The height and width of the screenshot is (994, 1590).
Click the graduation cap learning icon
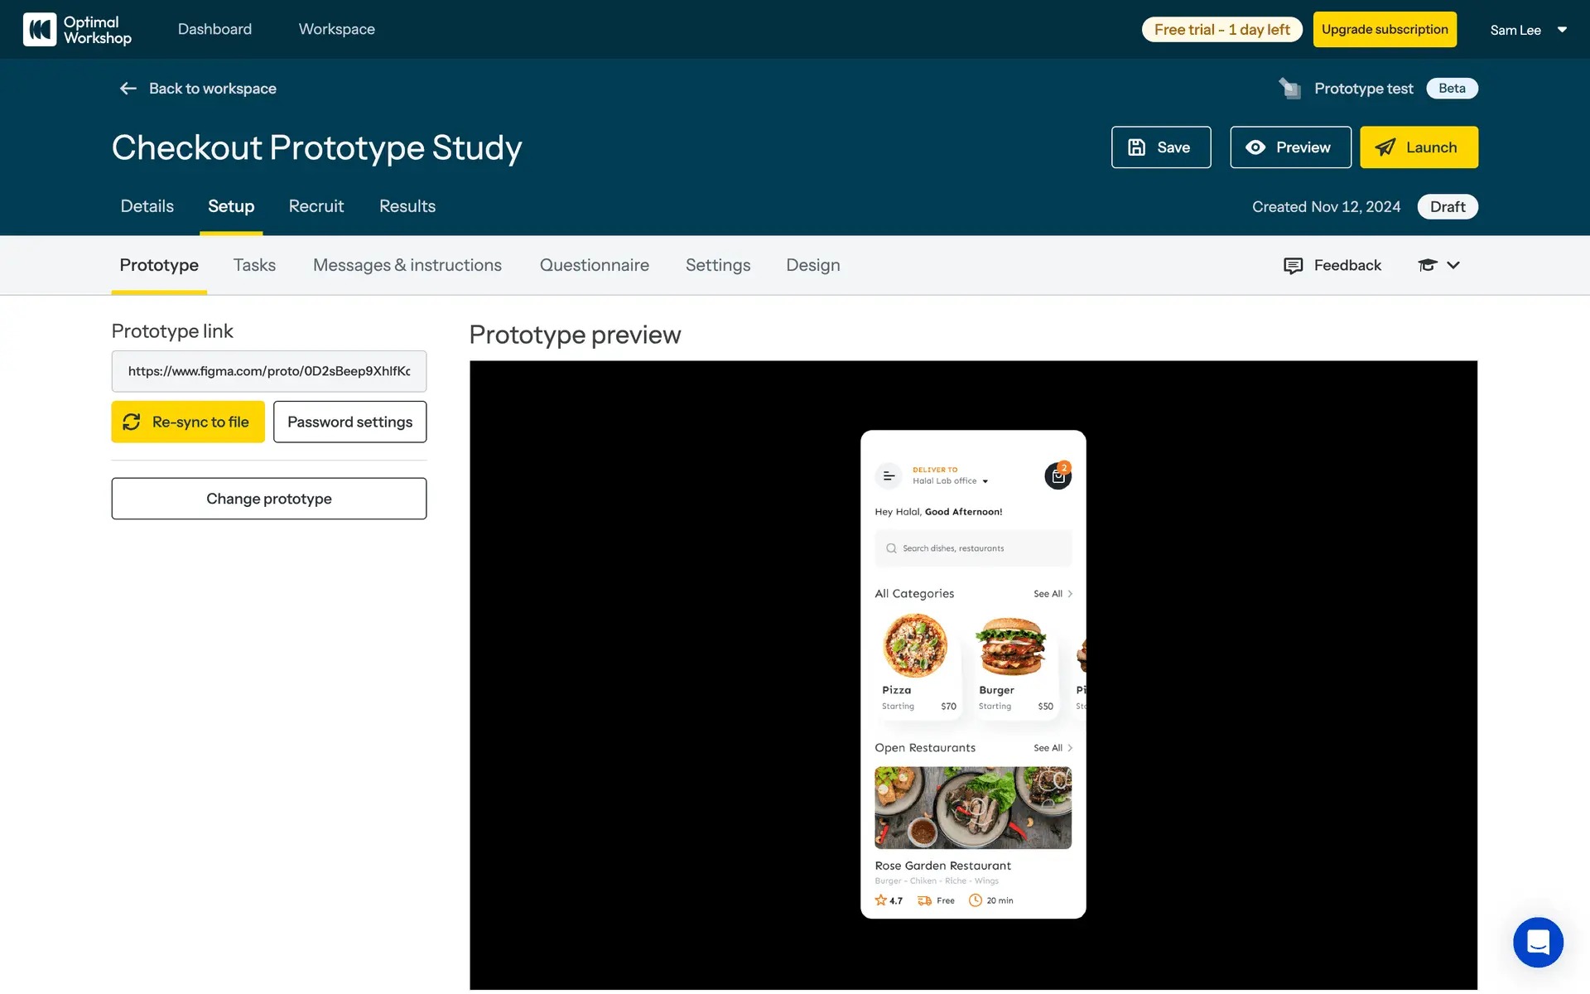point(1427,265)
